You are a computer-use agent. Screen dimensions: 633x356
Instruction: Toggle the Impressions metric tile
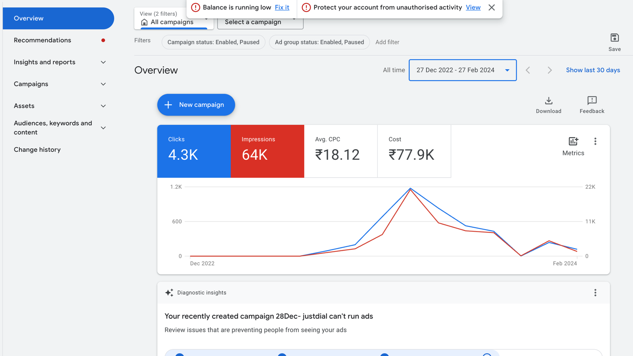click(267, 151)
